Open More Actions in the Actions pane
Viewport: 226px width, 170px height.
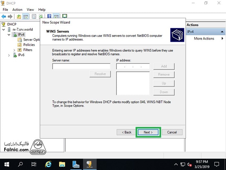pyautogui.click(x=204, y=39)
